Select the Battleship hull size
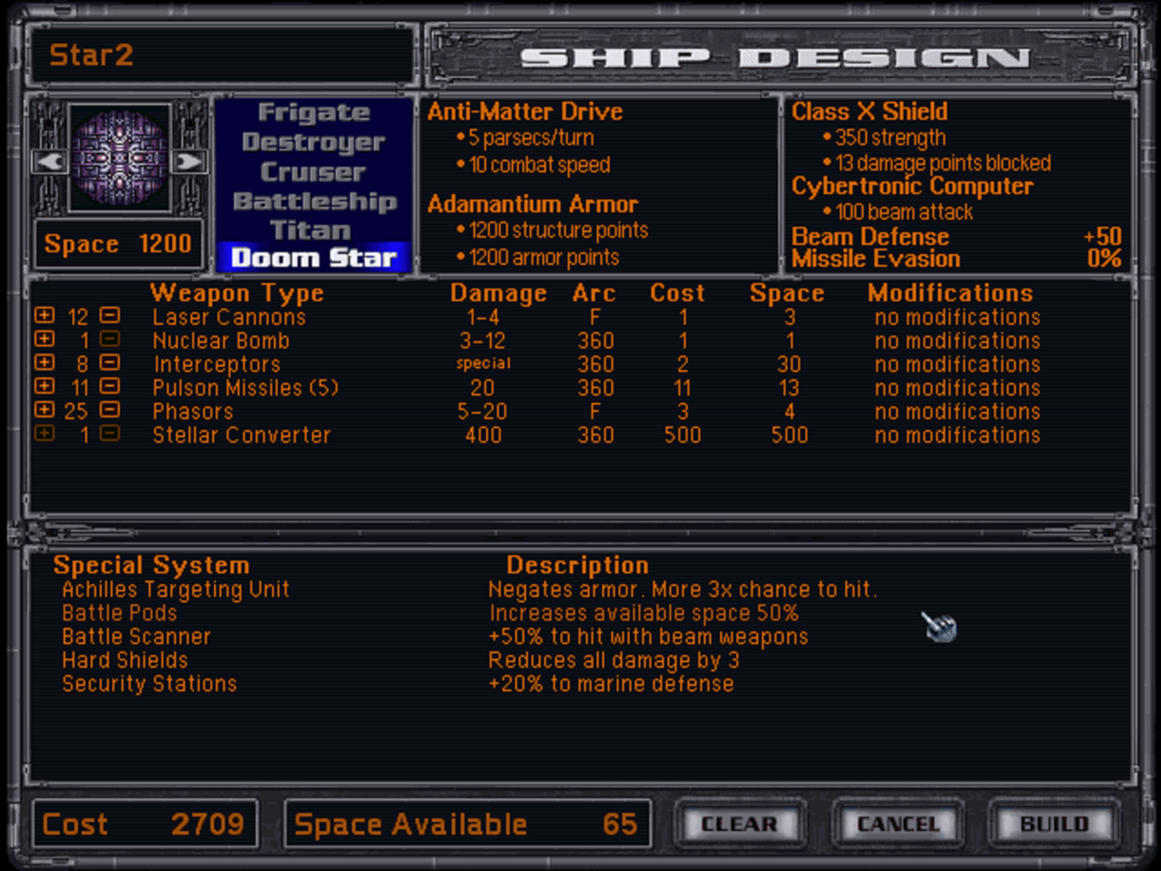The width and height of the screenshot is (1161, 871). point(314,201)
